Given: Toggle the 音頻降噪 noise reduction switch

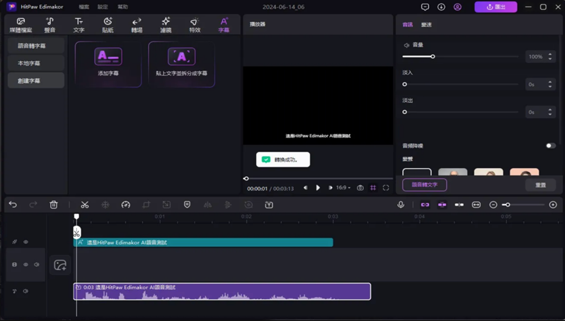Looking at the screenshot, I should click(x=550, y=146).
